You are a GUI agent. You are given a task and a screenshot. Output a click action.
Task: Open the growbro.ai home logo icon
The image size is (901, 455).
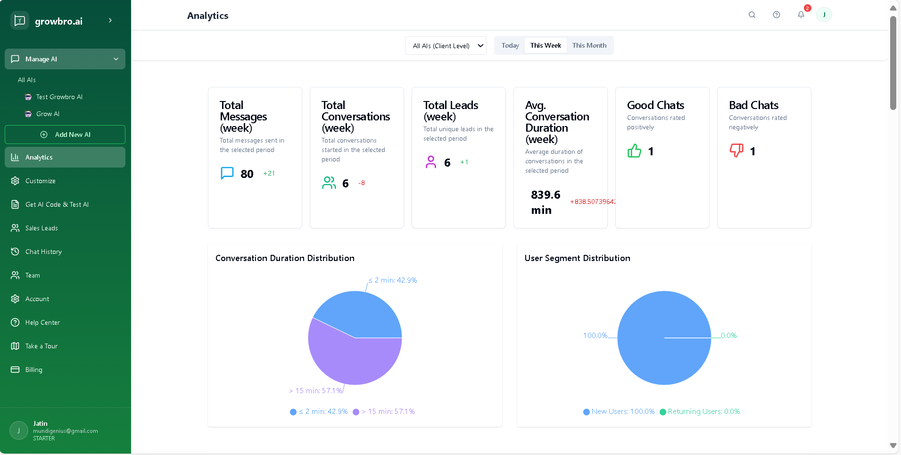[19, 20]
